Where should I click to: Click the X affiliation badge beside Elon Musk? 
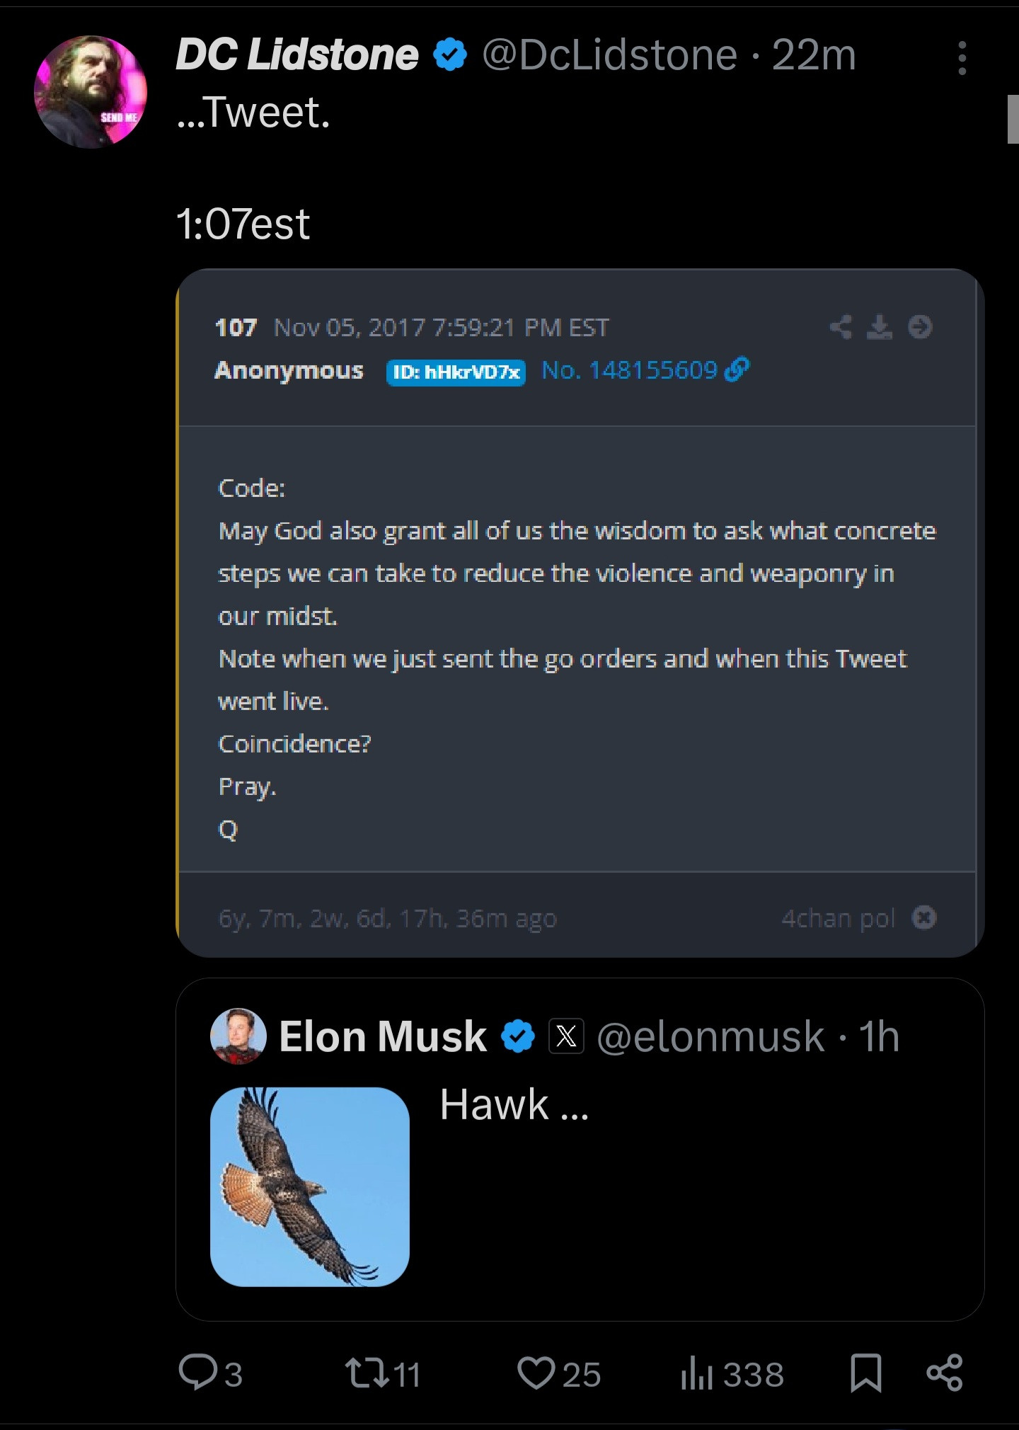tap(566, 1036)
